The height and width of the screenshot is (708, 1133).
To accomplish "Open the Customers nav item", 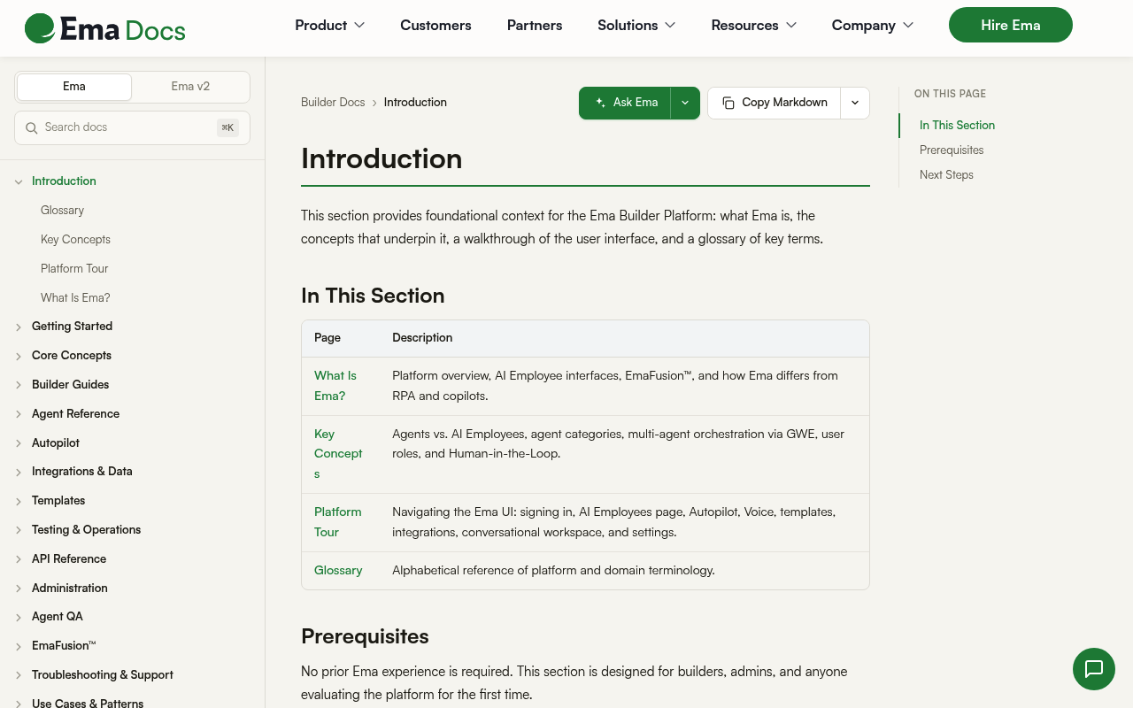I will (435, 25).
